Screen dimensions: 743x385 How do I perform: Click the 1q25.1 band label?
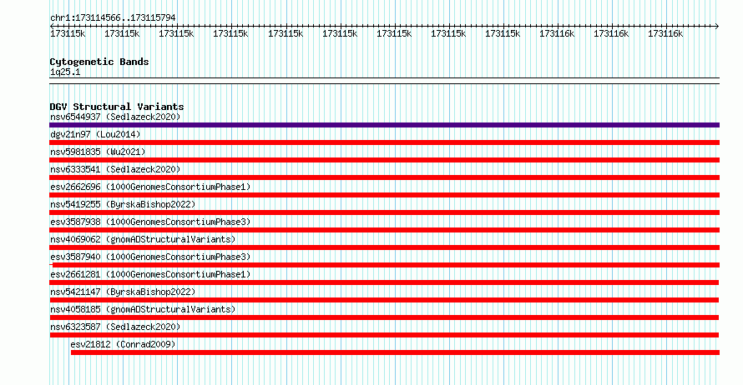pyautogui.click(x=65, y=72)
